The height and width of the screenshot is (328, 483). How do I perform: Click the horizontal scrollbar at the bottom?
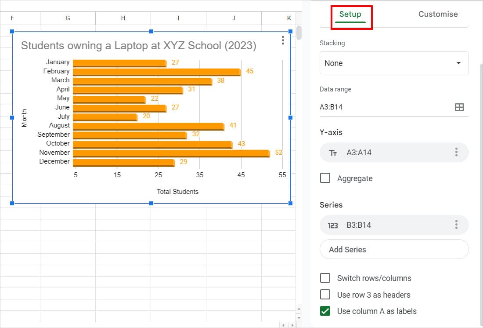click(x=154, y=324)
